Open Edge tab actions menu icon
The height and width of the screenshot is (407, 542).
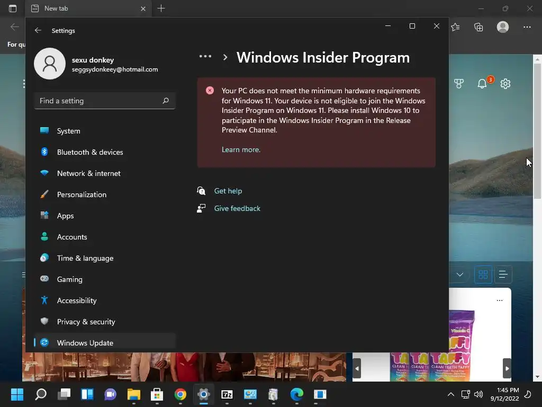coord(13,8)
